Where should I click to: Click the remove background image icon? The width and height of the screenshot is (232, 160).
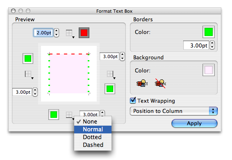tap(160, 83)
